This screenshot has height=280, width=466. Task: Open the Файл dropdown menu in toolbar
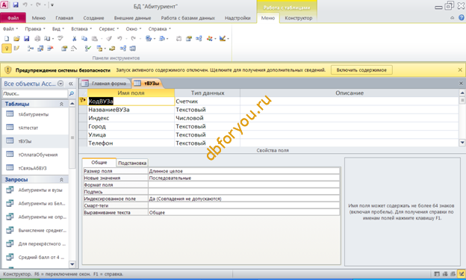pos(10,29)
